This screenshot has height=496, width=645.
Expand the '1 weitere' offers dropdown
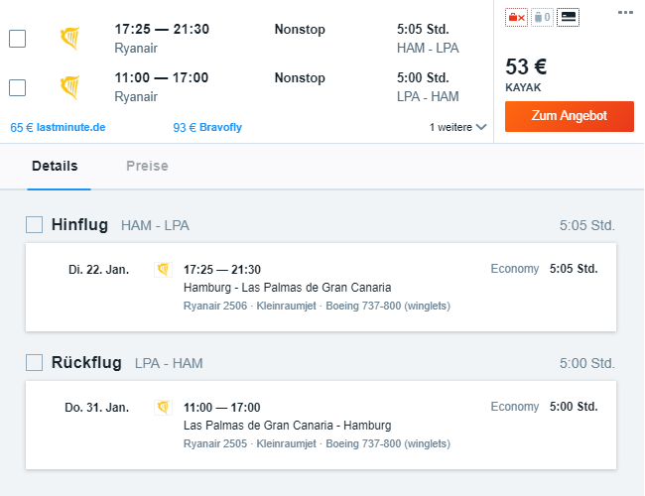click(457, 127)
